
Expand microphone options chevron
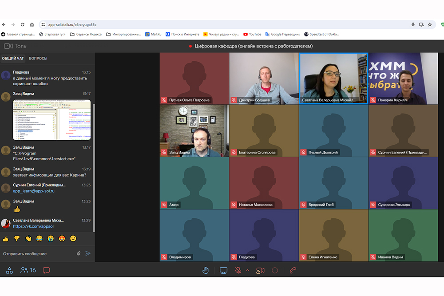pos(248,270)
